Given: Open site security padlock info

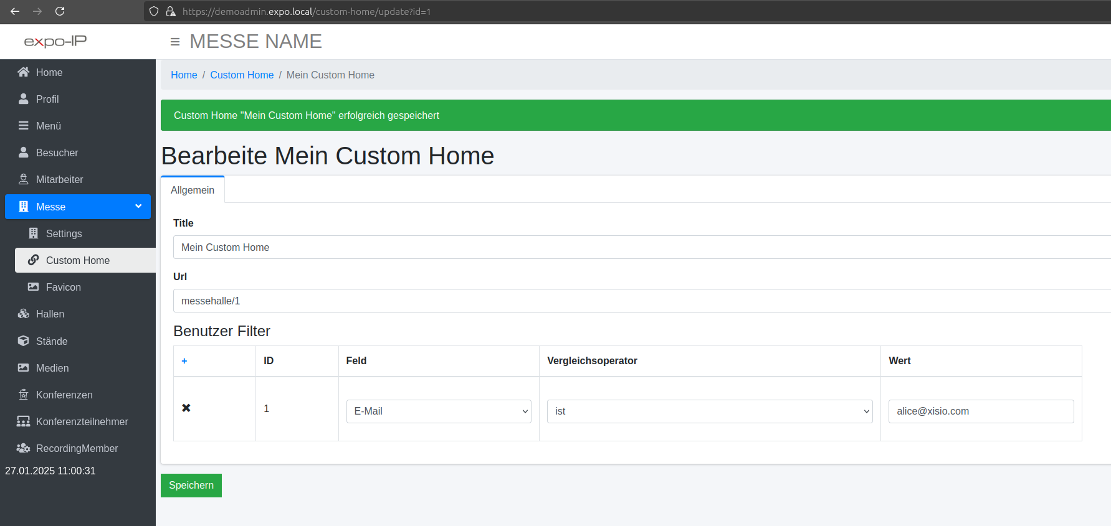Looking at the screenshot, I should (x=170, y=11).
